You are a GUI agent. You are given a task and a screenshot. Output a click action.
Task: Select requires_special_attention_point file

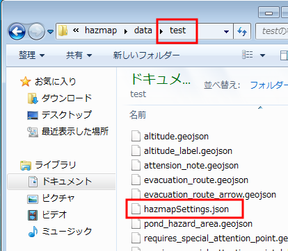216,239
